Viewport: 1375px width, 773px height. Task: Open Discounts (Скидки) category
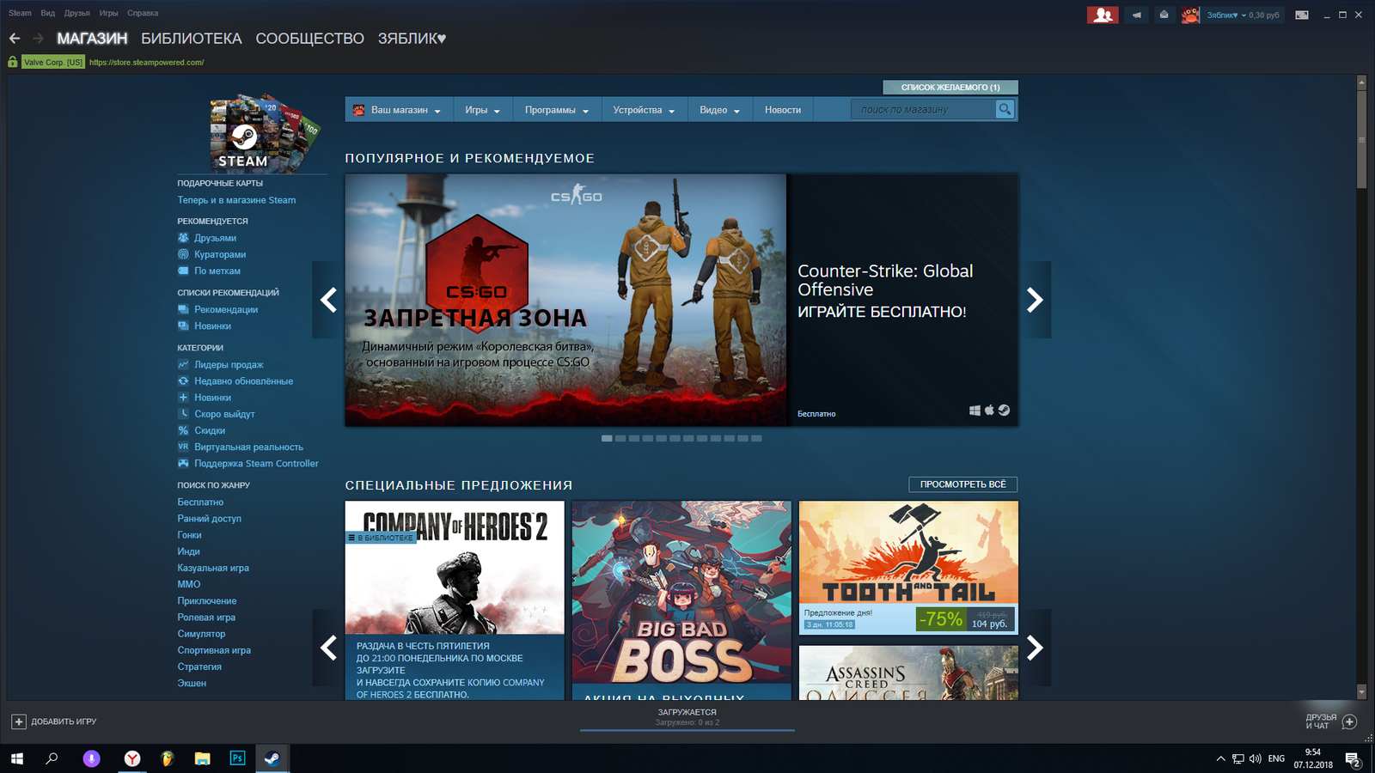[210, 430]
